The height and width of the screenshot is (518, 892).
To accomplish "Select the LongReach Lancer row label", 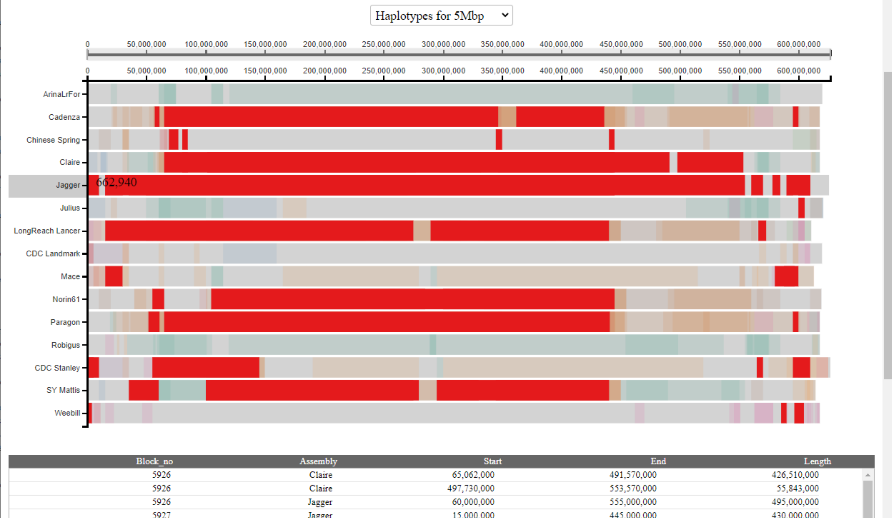I will [47, 231].
